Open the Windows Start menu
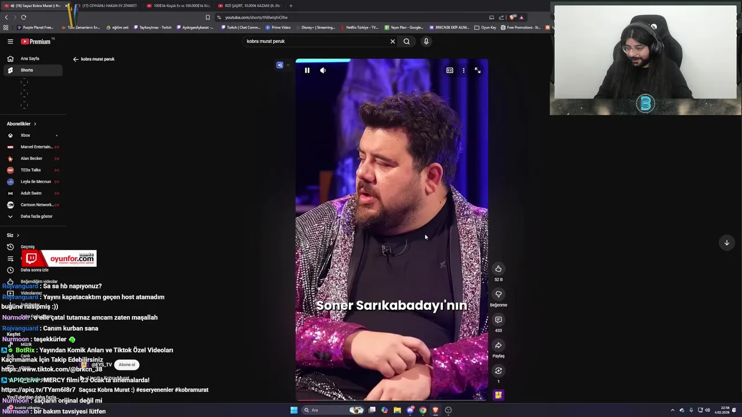 pos(294,410)
